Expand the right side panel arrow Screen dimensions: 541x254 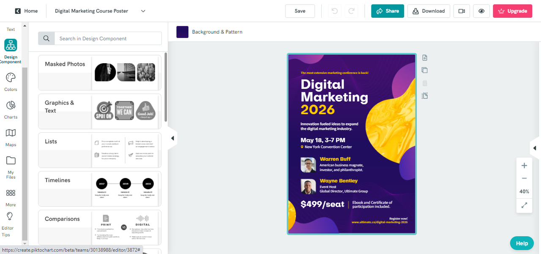pyautogui.click(x=535, y=148)
